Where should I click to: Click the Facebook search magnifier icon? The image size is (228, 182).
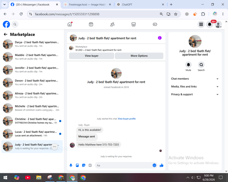(x=15, y=24)
